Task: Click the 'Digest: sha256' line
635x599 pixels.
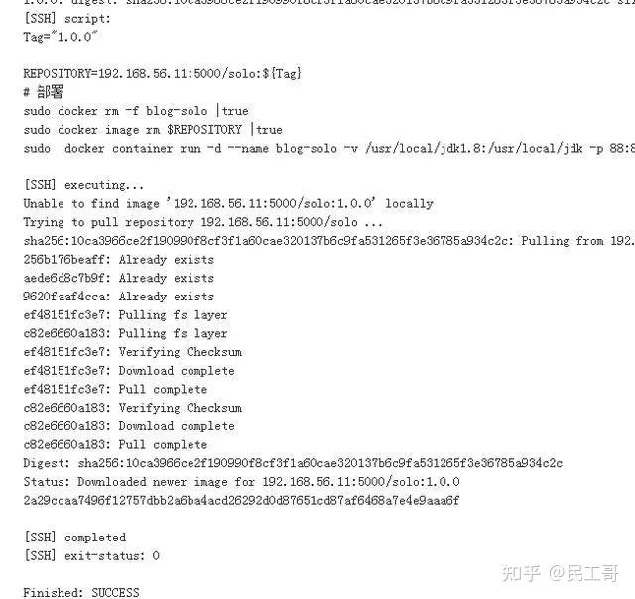Action: pyautogui.click(x=293, y=463)
